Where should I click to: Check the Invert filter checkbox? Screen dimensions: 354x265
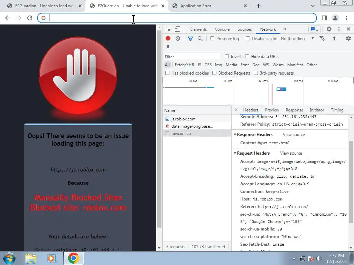[227, 56]
